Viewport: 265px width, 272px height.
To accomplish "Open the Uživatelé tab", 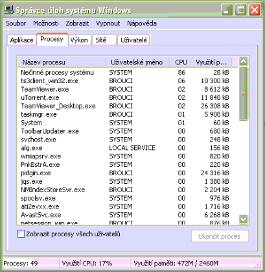I will pos(133,40).
